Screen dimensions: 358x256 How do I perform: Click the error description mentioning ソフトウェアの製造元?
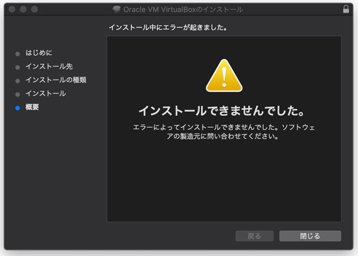tap(224, 132)
